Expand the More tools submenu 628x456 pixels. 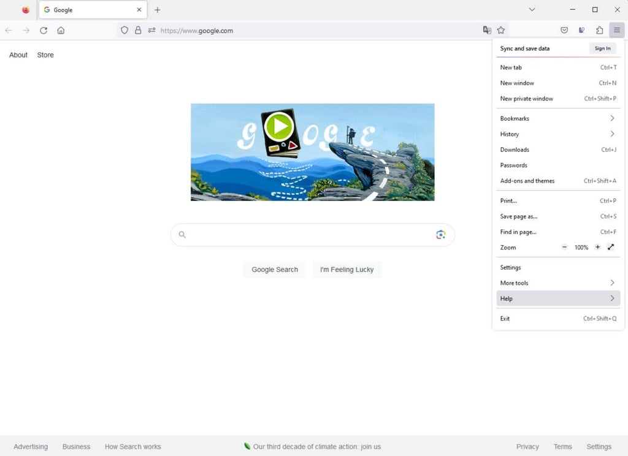pyautogui.click(x=558, y=283)
